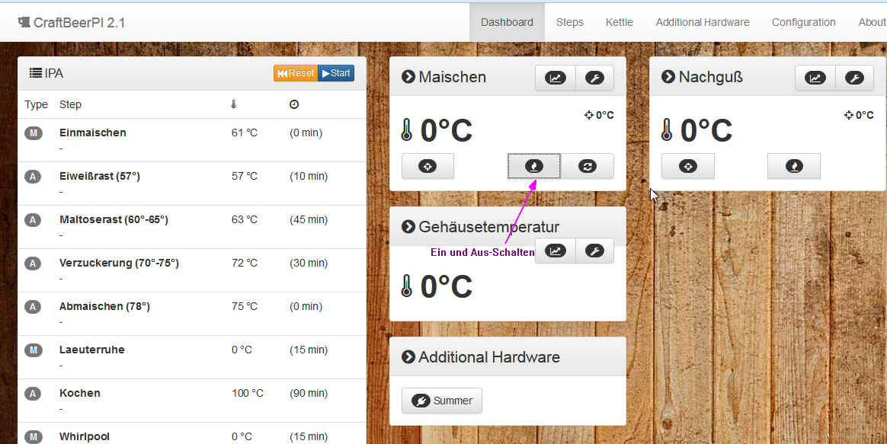Open the Nachguß temperature chart
The height and width of the screenshot is (444, 887).
815,78
